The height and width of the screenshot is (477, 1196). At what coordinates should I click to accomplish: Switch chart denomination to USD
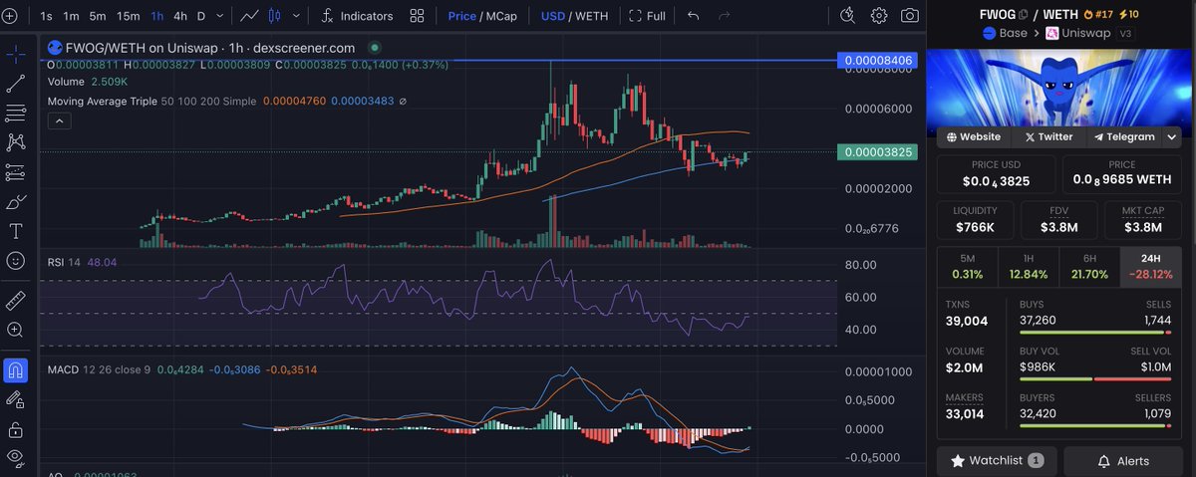tap(552, 16)
